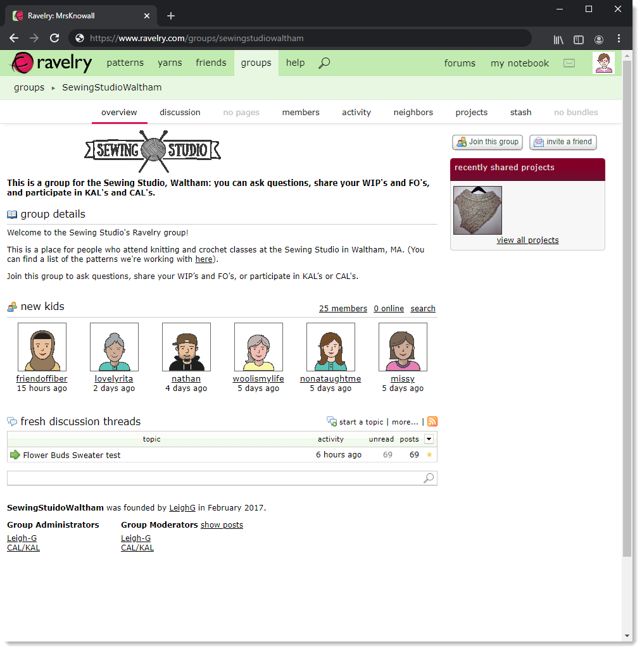Open the 'here' patterns list link
The height and width of the screenshot is (651, 642).
(x=204, y=259)
